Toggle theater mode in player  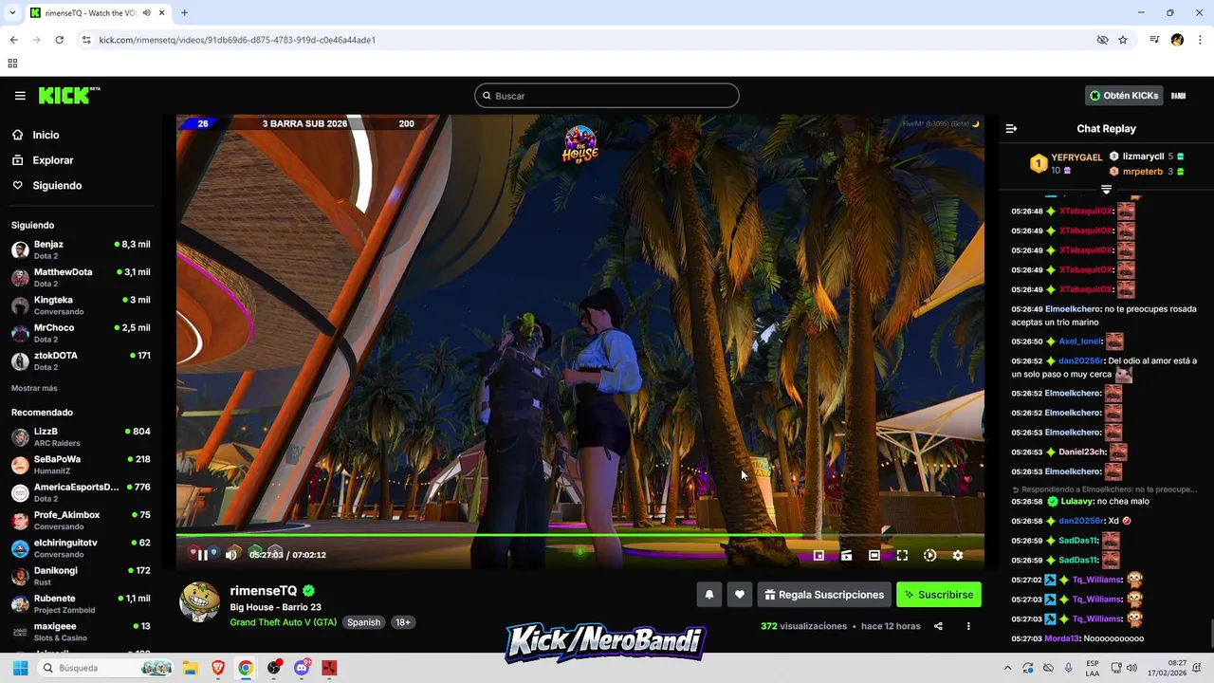pos(874,555)
